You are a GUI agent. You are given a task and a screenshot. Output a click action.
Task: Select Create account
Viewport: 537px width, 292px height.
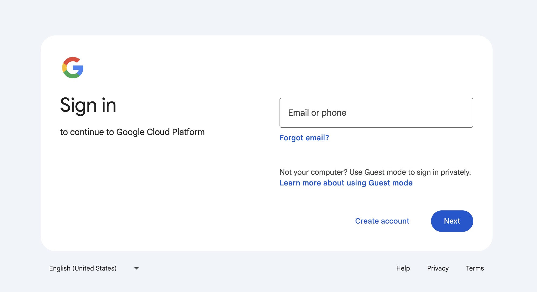click(x=382, y=221)
